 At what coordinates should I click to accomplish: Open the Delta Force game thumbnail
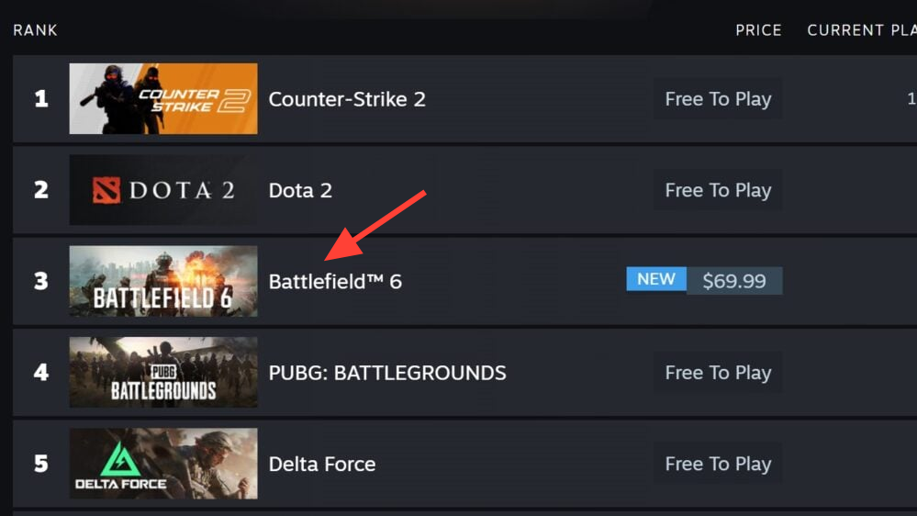pyautogui.click(x=163, y=464)
